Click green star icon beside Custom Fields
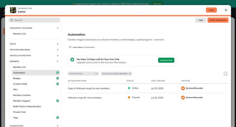The height and width of the screenshot is (127, 236). [x=57, y=84]
